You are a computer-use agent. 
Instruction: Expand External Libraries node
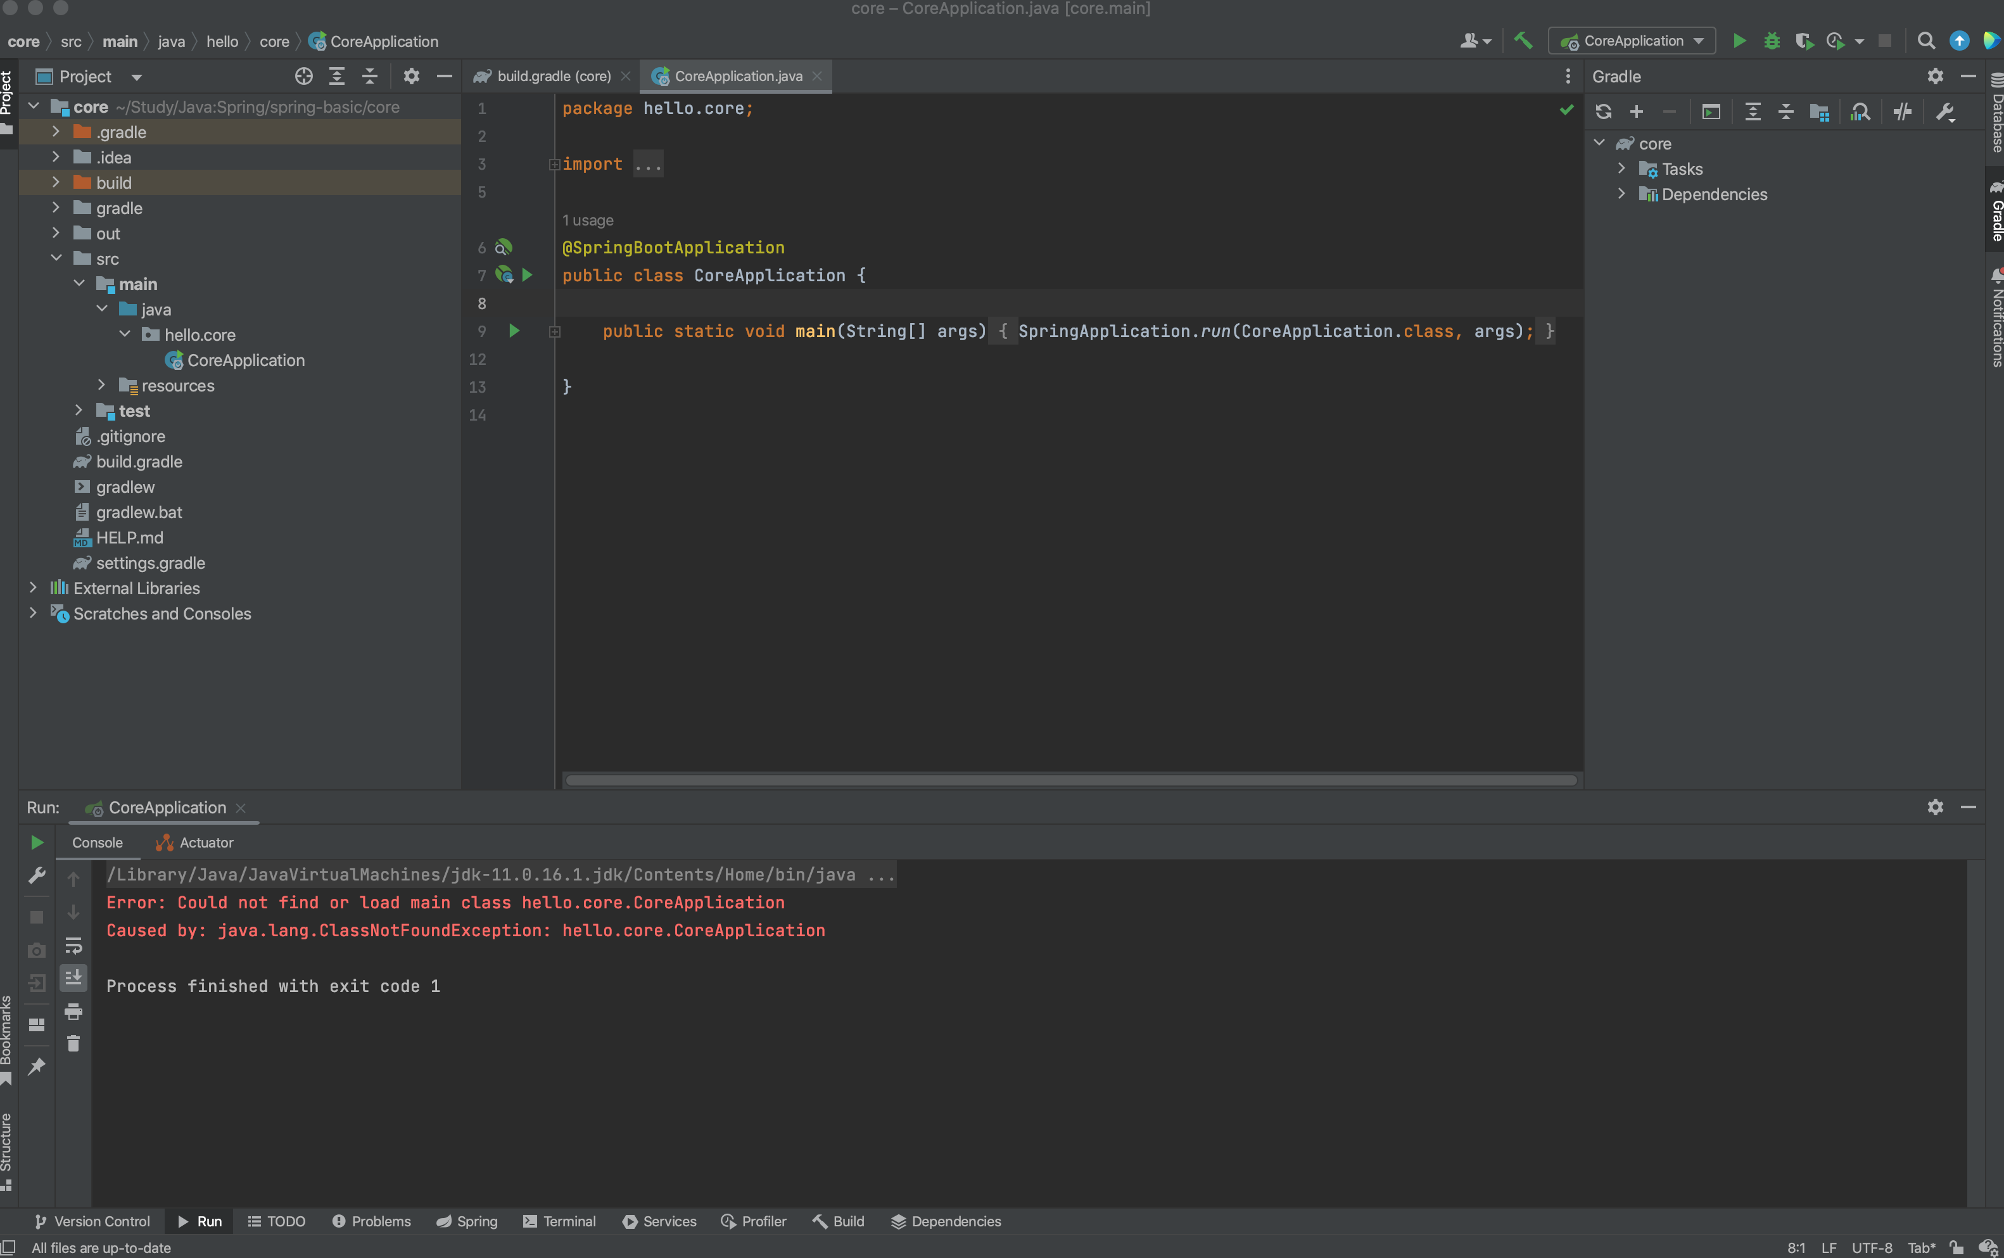click(x=34, y=587)
